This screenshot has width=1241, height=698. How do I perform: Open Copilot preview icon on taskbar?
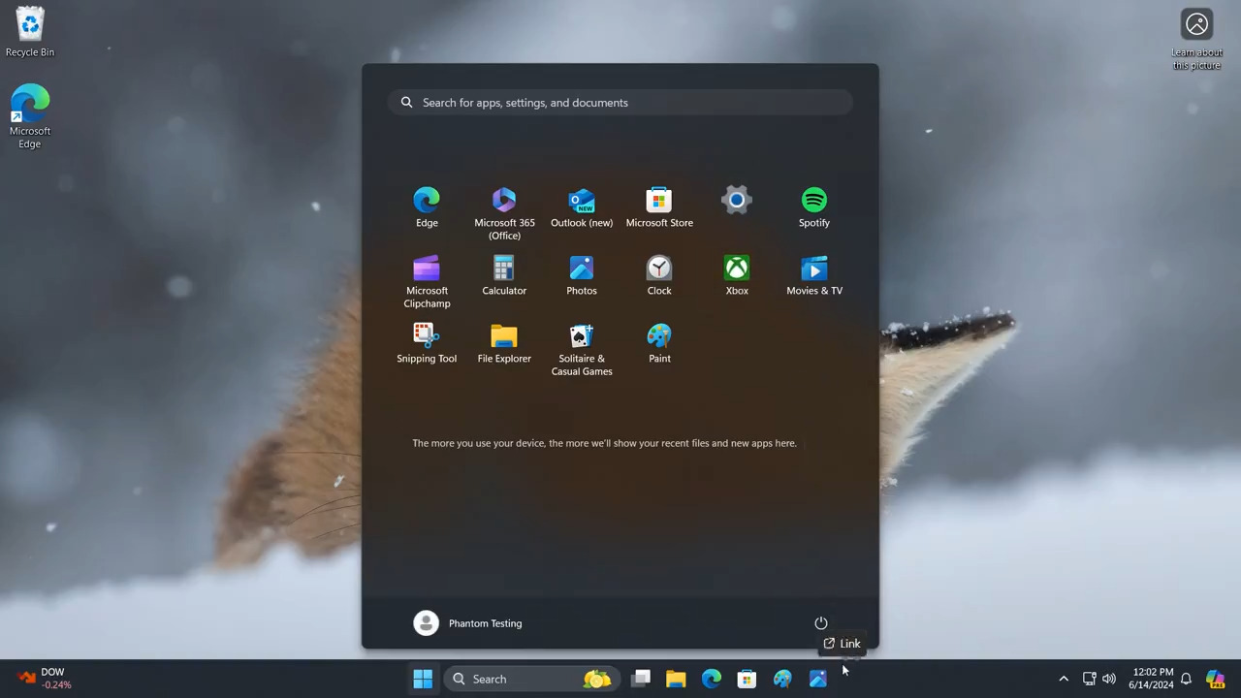pos(1216,679)
